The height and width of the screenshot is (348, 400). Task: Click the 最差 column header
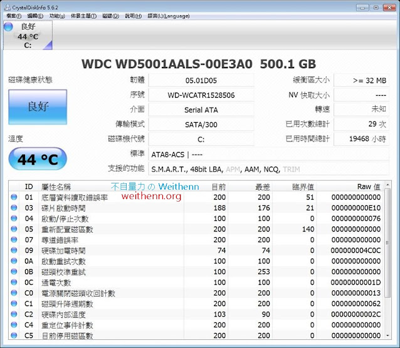pyautogui.click(x=250, y=187)
